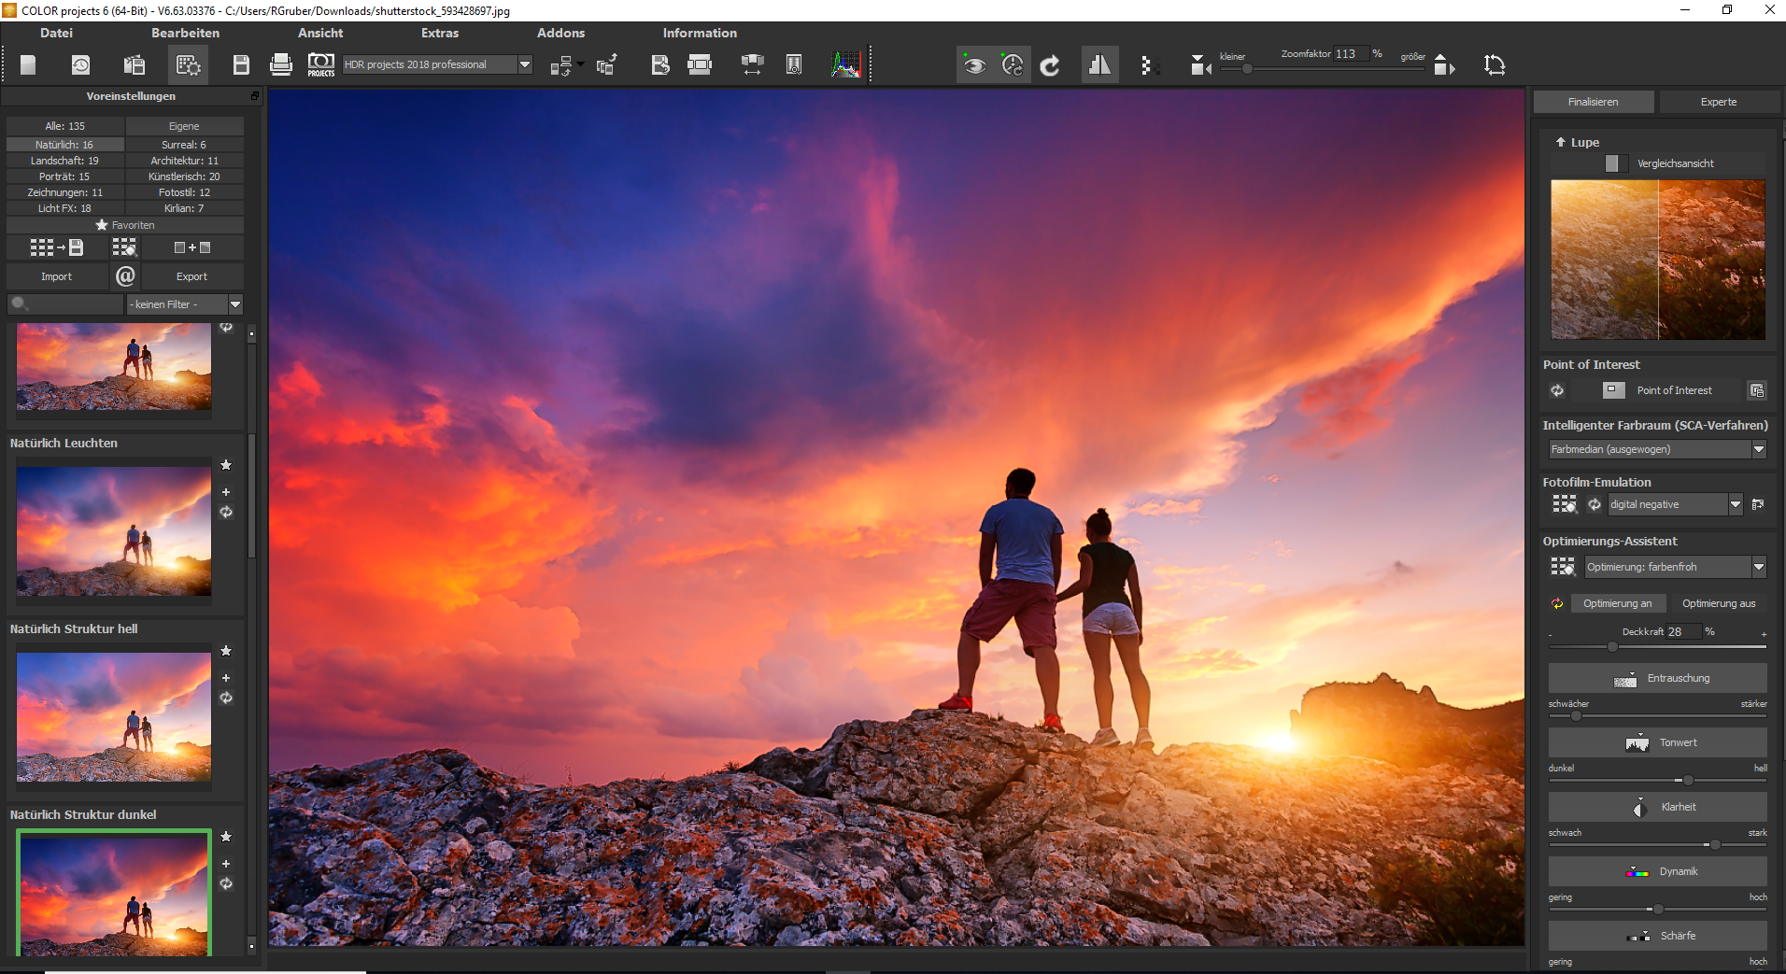
Task: Select the image rotation icon on the far right
Action: tap(1494, 64)
